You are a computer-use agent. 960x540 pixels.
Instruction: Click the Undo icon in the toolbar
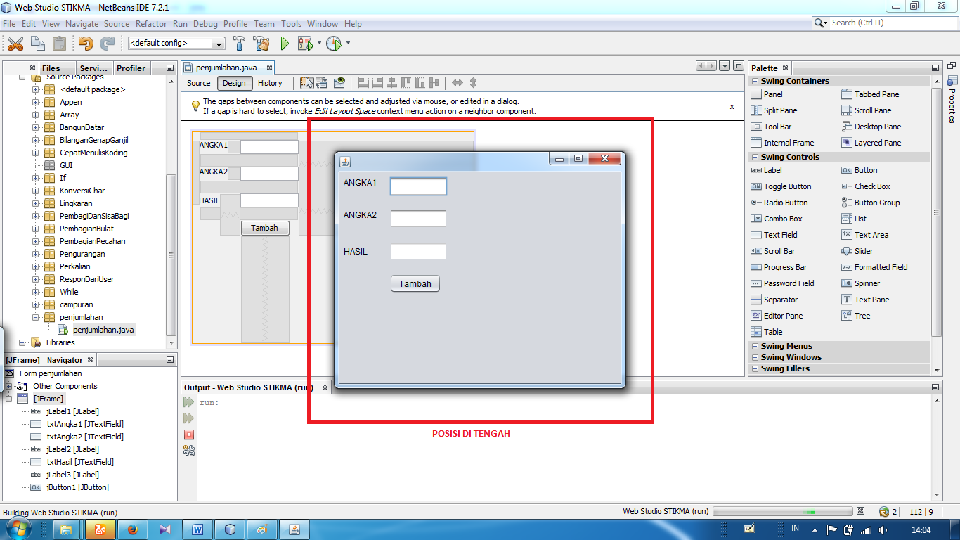[84, 43]
